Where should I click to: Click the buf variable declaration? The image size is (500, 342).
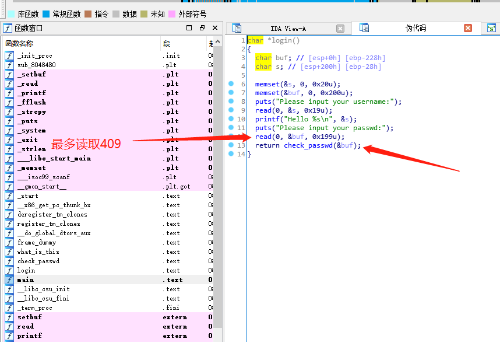[x=281, y=58]
